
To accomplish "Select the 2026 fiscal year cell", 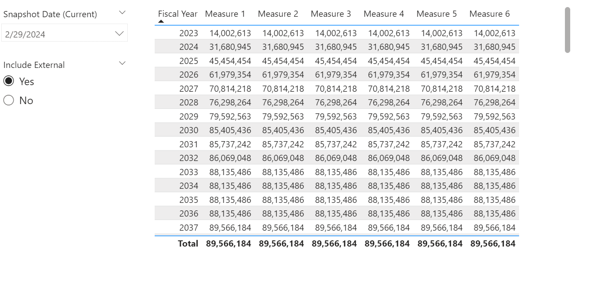I will pyautogui.click(x=189, y=75).
